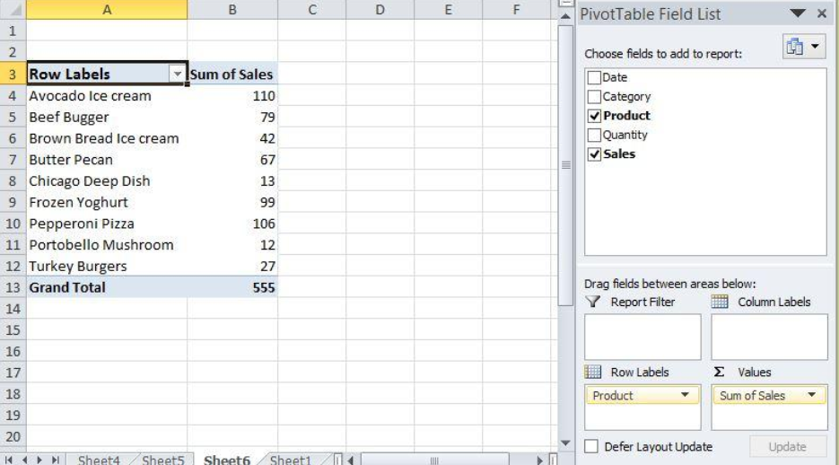The height and width of the screenshot is (465, 839).
Task: Check the Quantity field checkbox
Action: [594, 135]
